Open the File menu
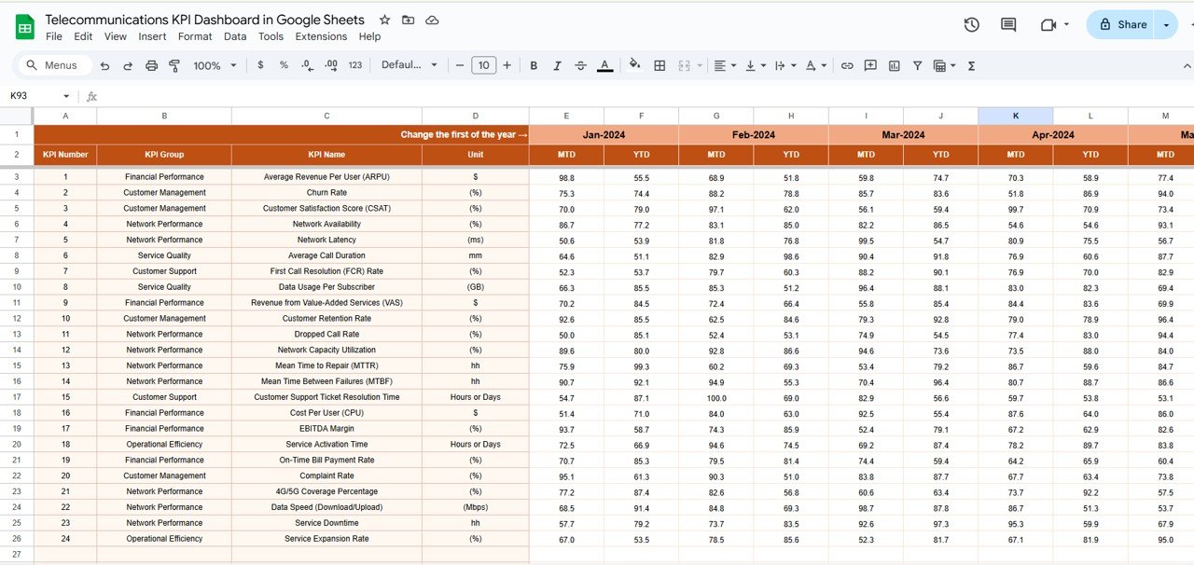This screenshot has width=1194, height=565. (54, 36)
